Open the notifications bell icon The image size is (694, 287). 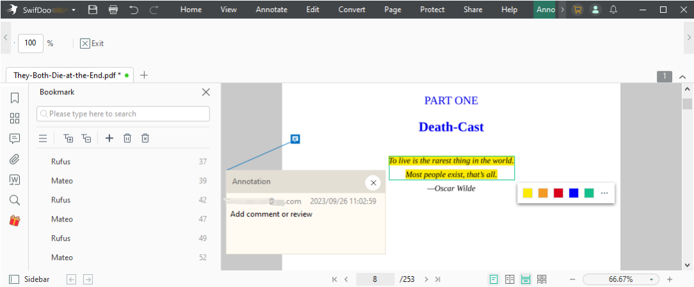[613, 10]
